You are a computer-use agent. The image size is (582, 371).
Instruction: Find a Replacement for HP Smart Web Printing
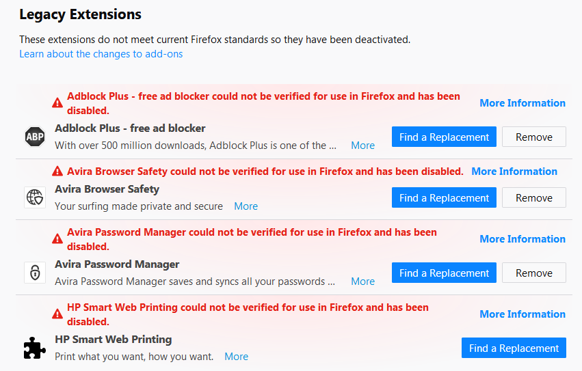[x=514, y=348]
